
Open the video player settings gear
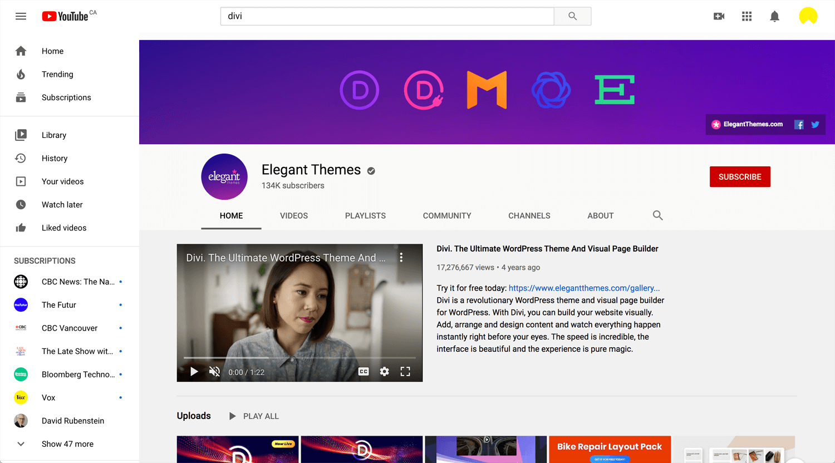(x=384, y=372)
